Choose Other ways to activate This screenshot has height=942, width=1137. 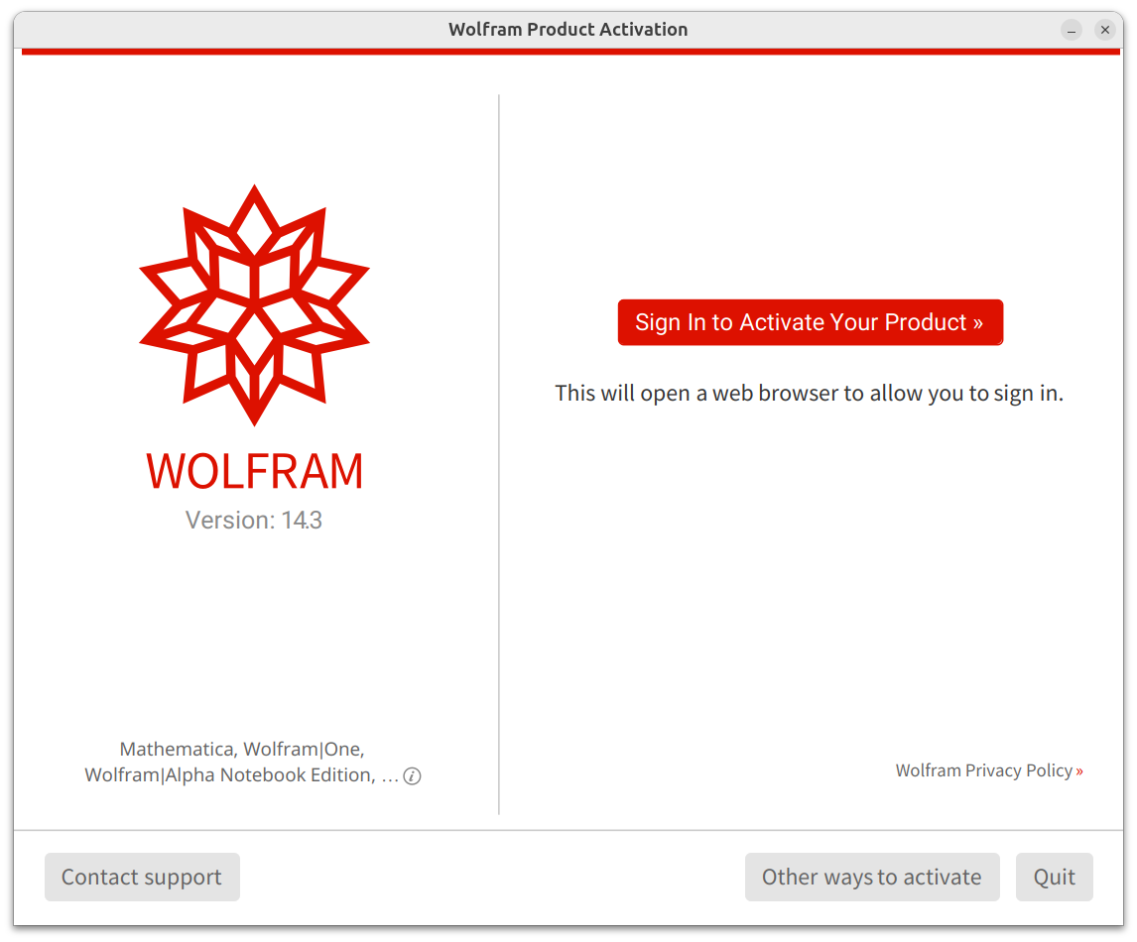pyautogui.click(x=872, y=877)
